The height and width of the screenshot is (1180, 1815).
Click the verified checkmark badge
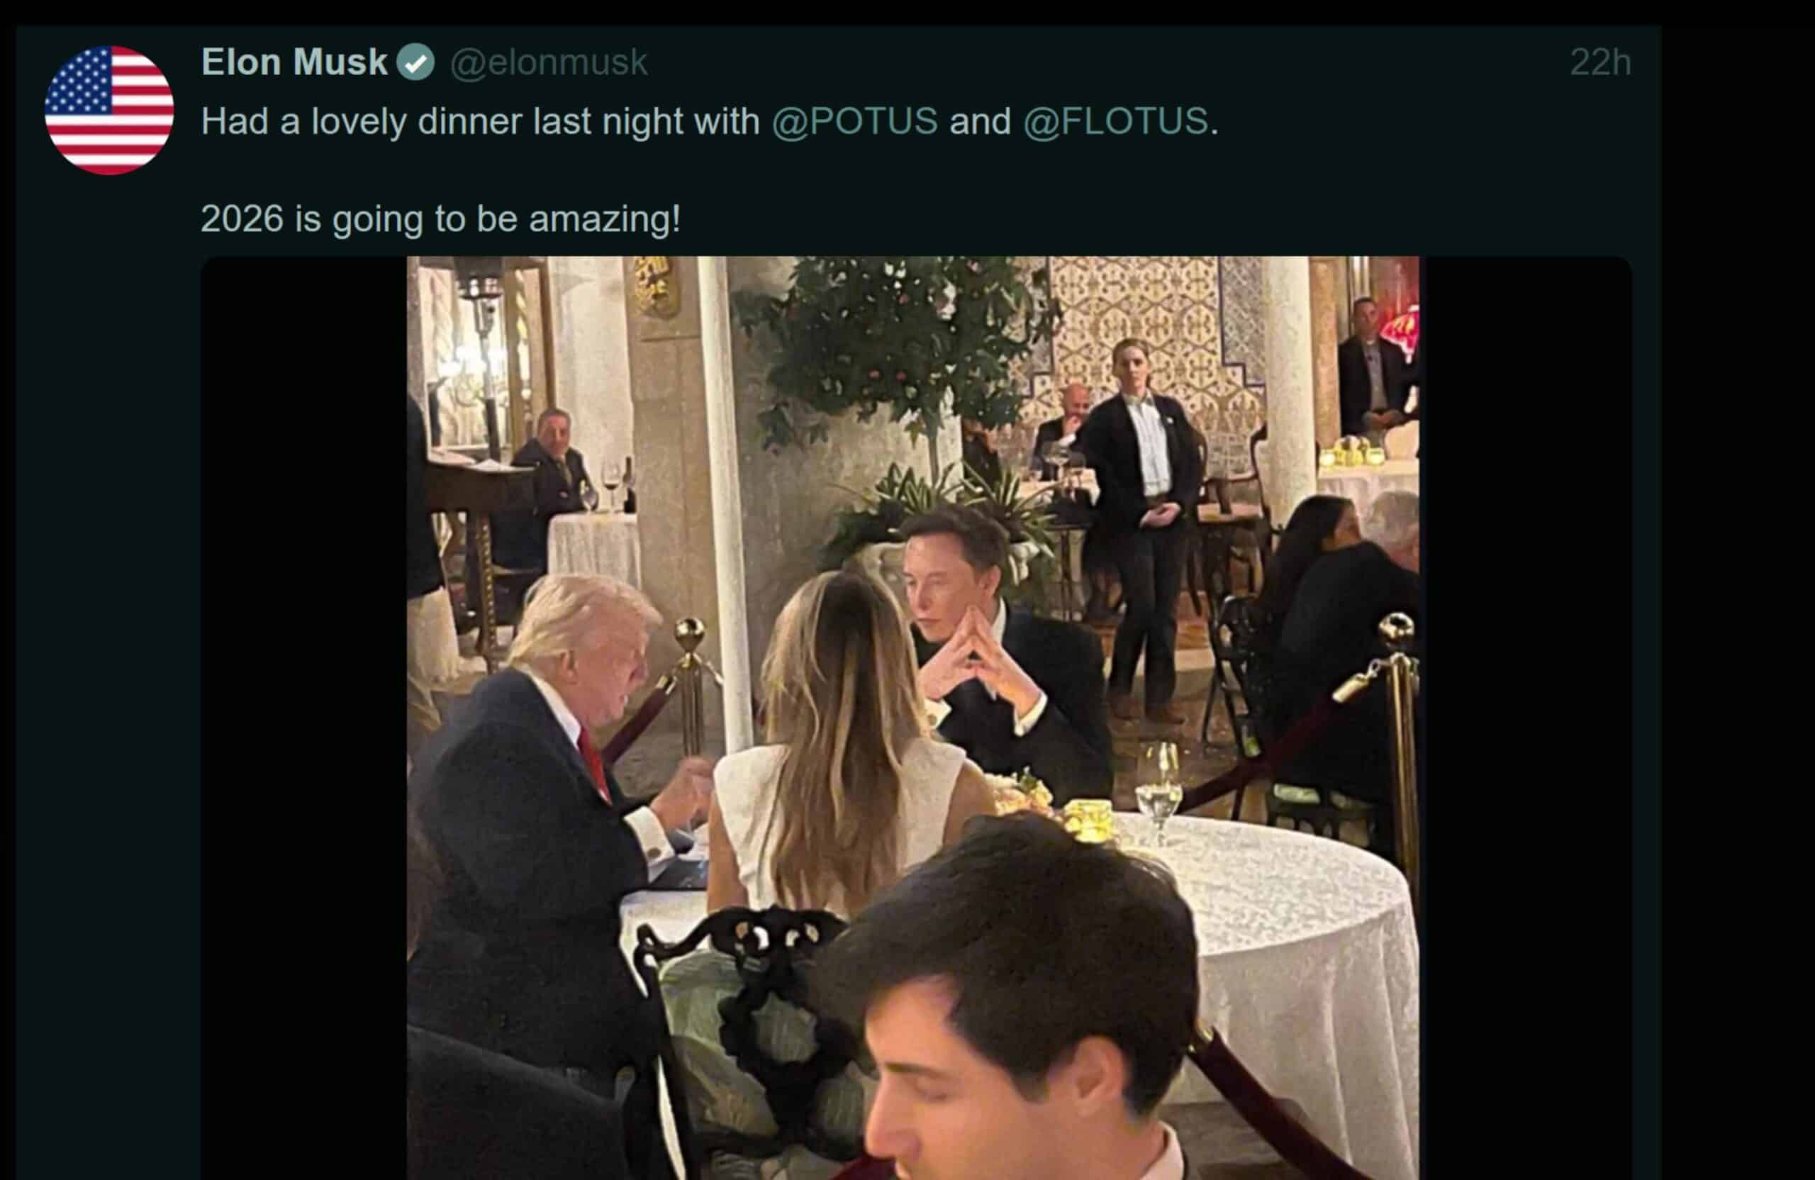coord(415,62)
